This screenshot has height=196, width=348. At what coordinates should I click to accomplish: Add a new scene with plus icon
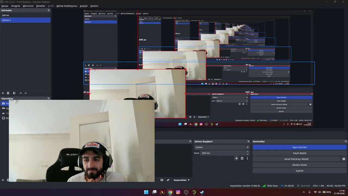3,93
